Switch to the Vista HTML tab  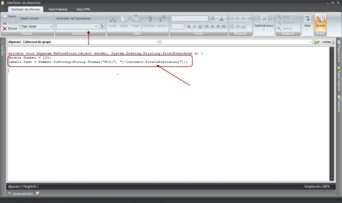pos(84,9)
